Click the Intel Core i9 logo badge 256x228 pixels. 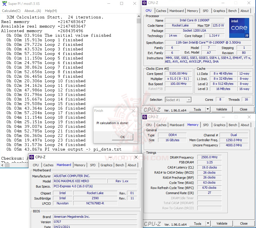[239, 28]
